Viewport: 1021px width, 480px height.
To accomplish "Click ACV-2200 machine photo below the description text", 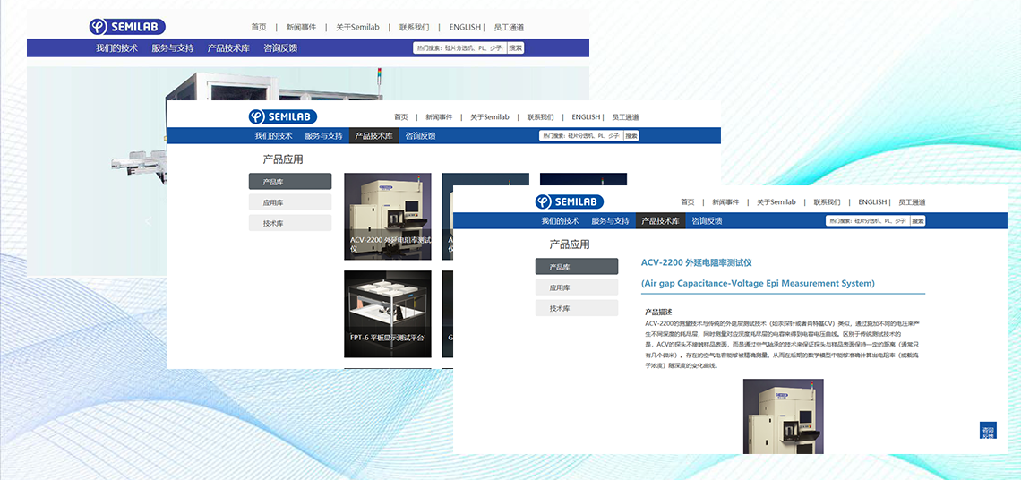I will point(783,415).
